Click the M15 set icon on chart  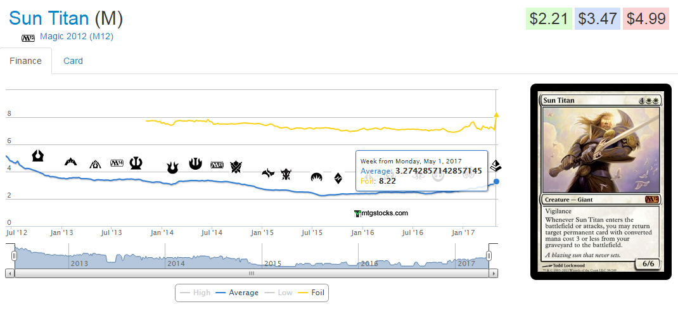pos(217,165)
